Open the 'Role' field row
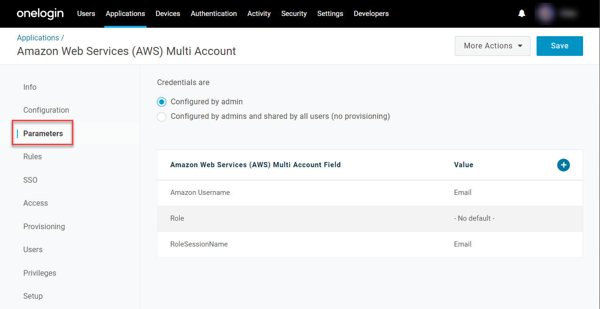This screenshot has height=309, width=600. pyautogui.click(x=370, y=219)
